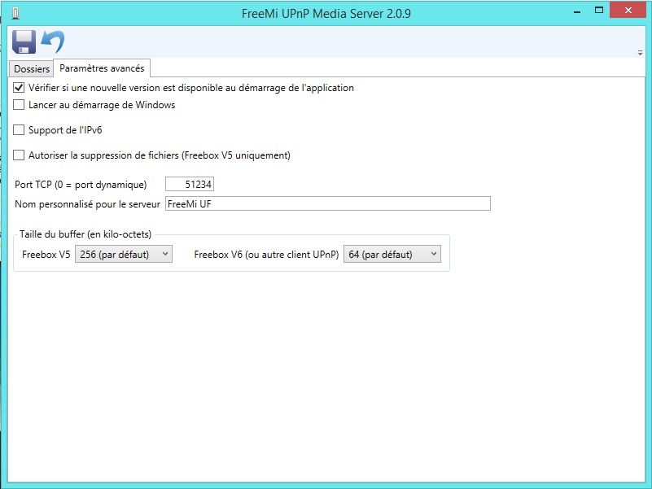The height and width of the screenshot is (489, 652).
Task: Click the custom server name field
Action: (328, 203)
